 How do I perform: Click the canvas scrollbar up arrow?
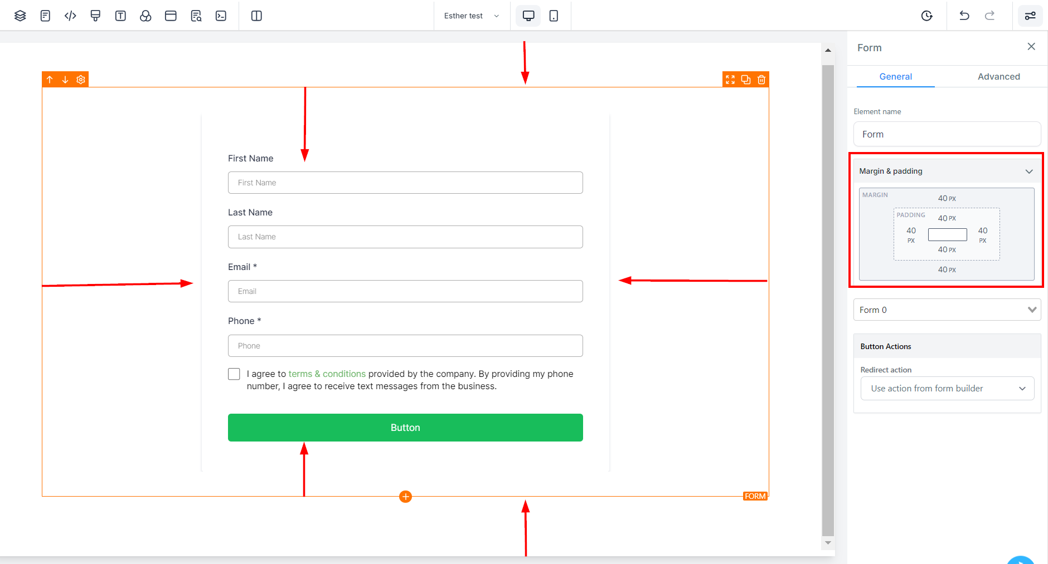(x=828, y=50)
